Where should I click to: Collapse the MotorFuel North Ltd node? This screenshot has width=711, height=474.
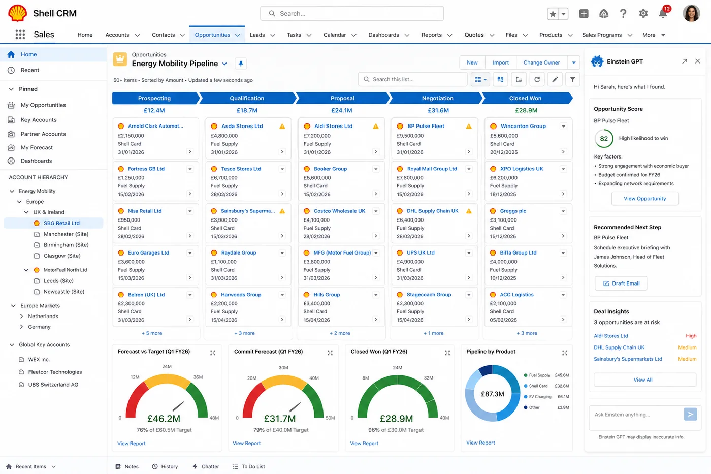click(x=26, y=270)
